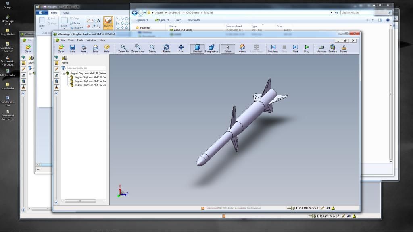Open the Enterprise PDM download notification link
Viewport: 413px width, 232px height.
233,208
